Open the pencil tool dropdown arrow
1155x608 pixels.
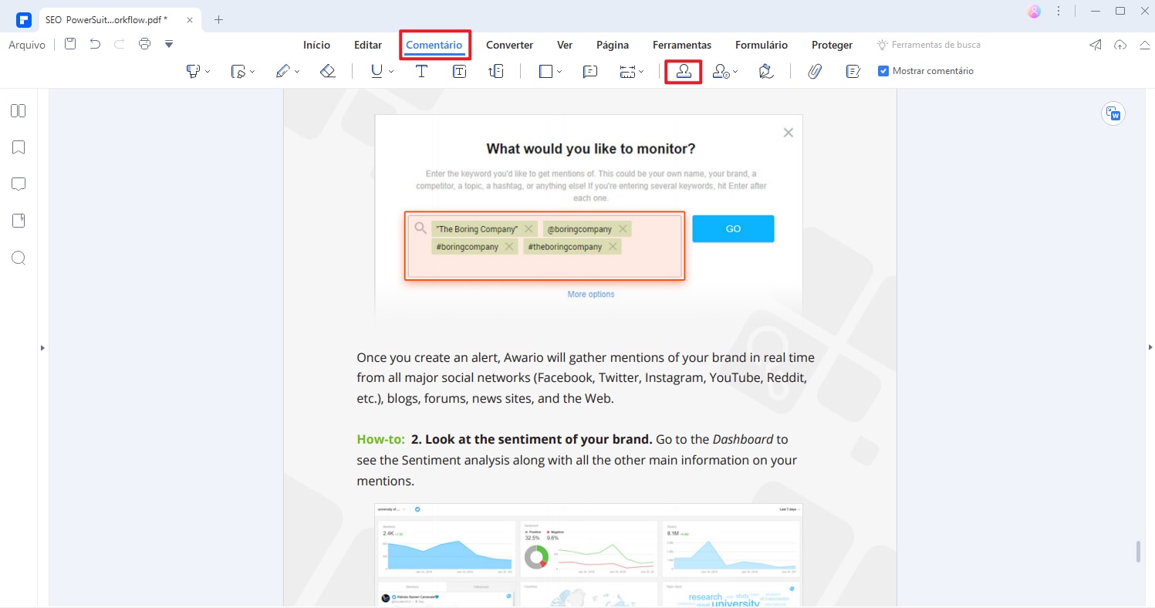297,72
